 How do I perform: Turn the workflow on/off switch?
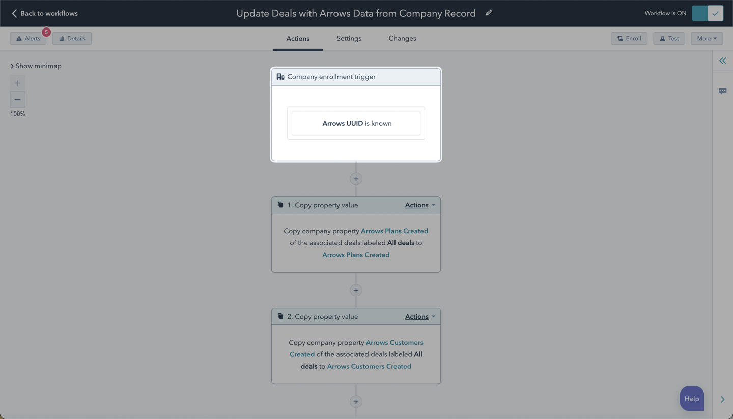coord(708,13)
